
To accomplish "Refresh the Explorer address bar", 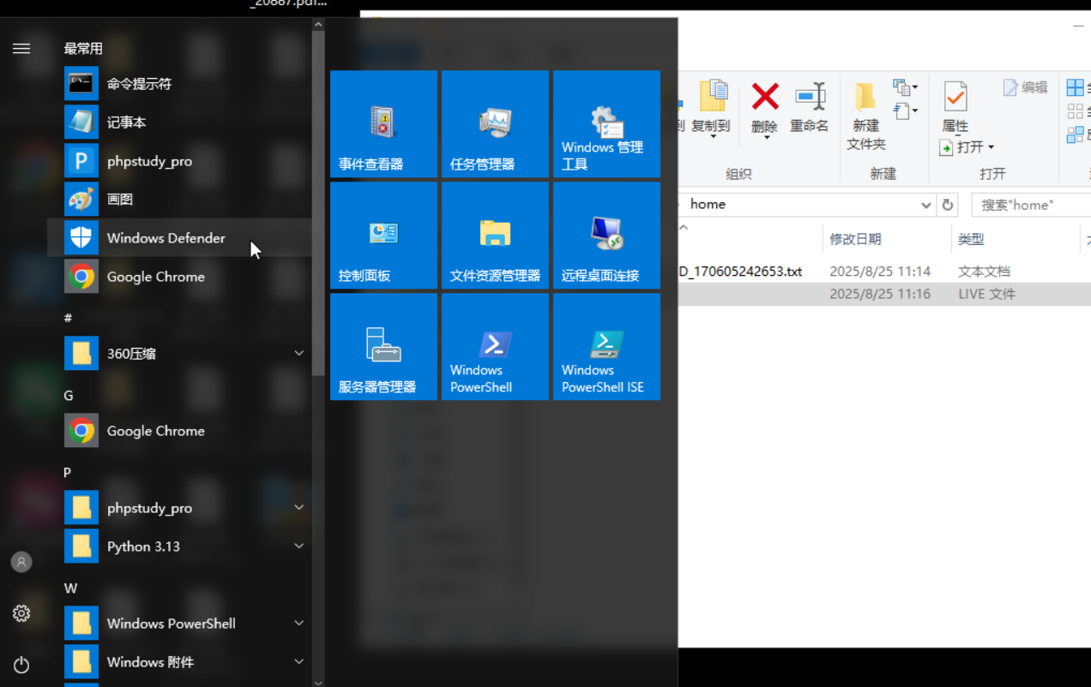I will [x=948, y=205].
